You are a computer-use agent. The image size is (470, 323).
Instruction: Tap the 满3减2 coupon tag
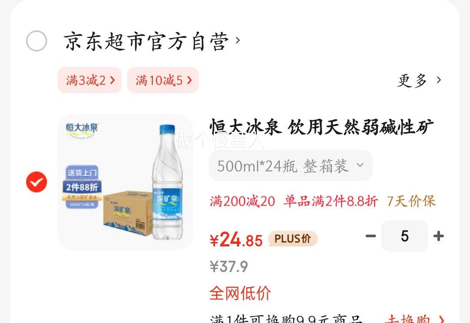click(x=90, y=80)
